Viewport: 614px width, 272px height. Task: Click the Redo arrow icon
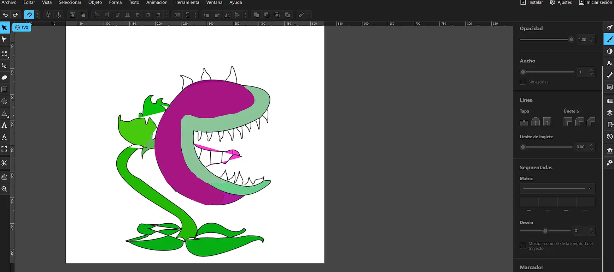(16, 15)
